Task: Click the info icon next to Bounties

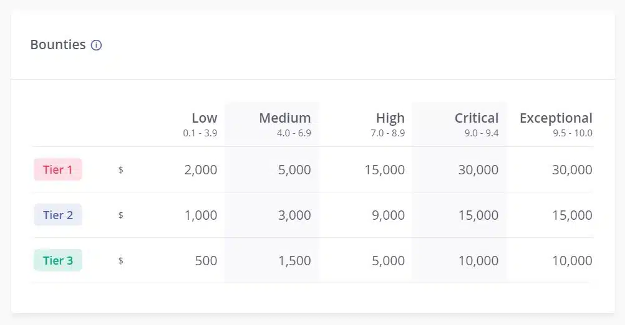Action: tap(96, 45)
